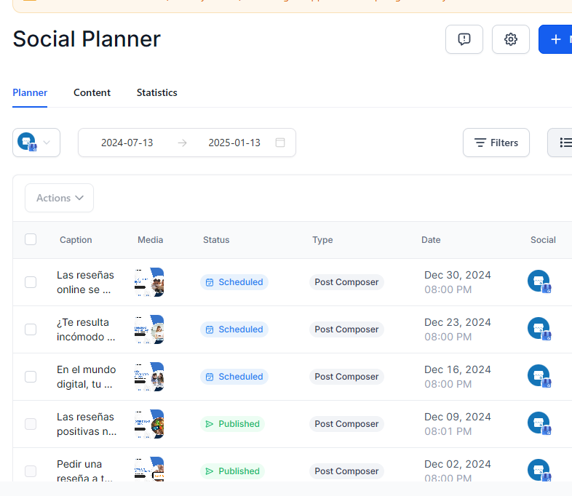This screenshot has width=572, height=496.
Task: Open the social account selector dropdown
Action: pyautogui.click(x=36, y=143)
